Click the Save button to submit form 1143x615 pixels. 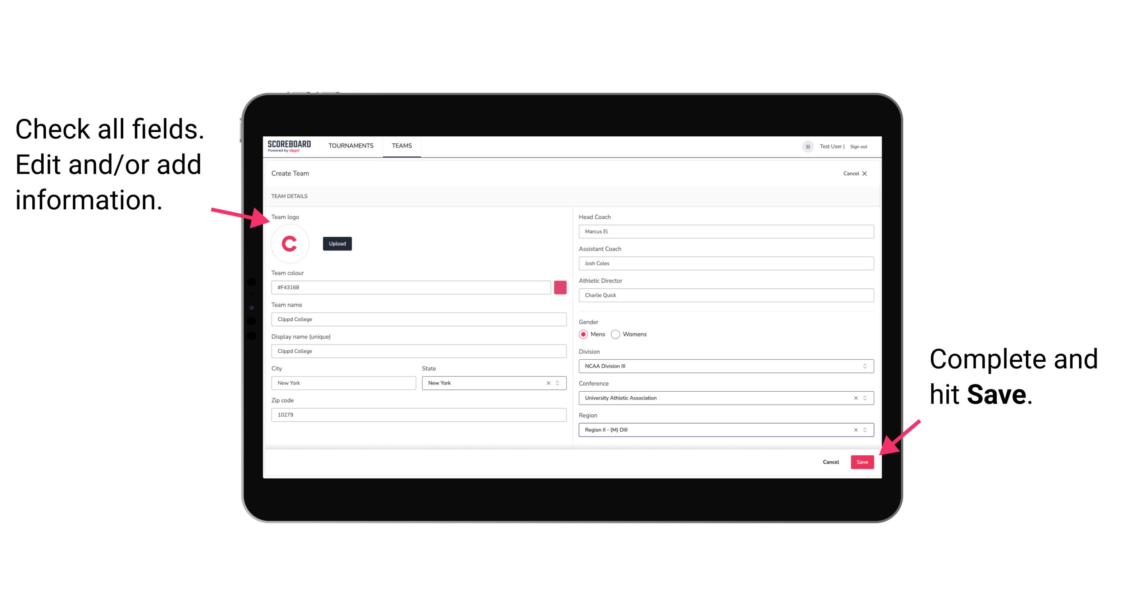click(862, 462)
